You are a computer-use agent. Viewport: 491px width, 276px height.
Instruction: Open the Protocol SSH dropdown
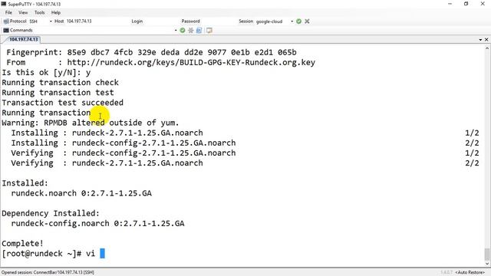pos(51,21)
